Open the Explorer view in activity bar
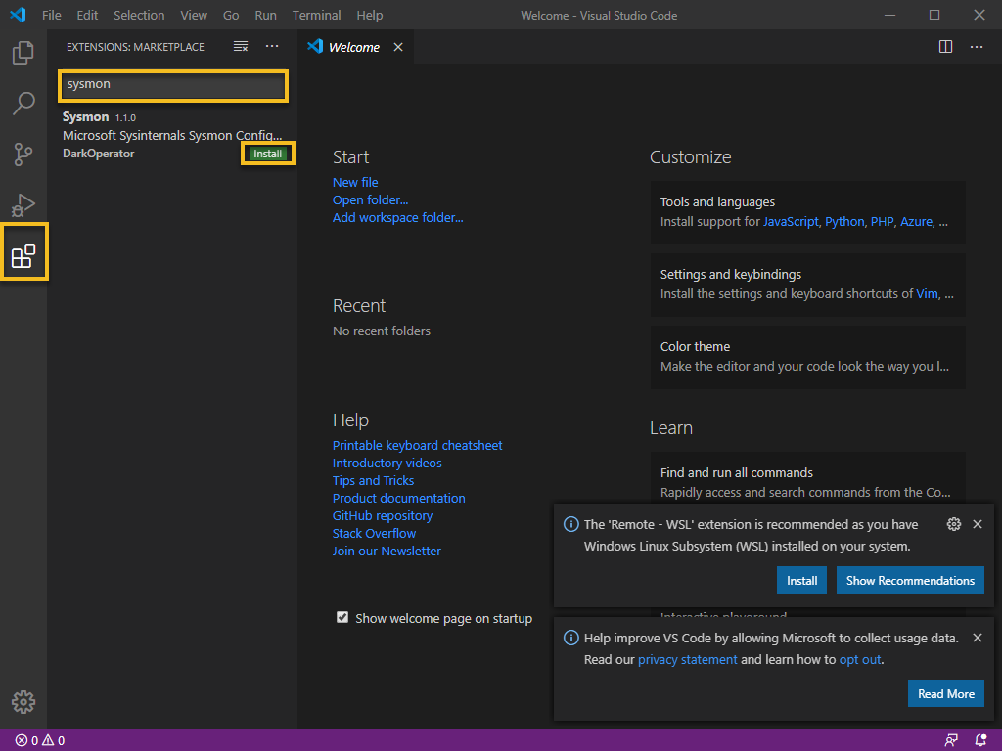Viewport: 1002px width, 751px height. click(x=23, y=53)
